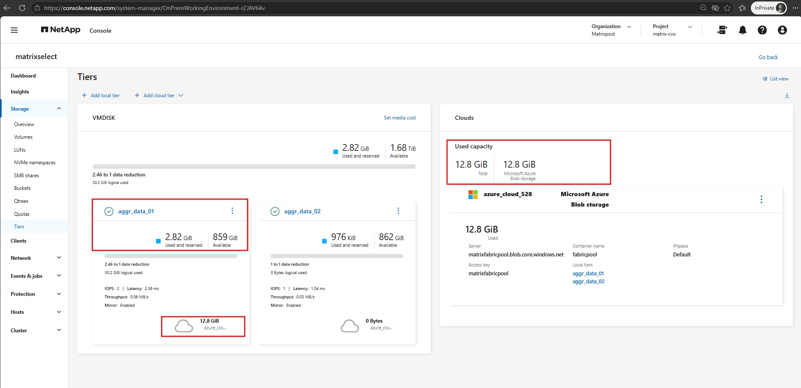Click the cloud tier icon under aggr_data_01

[184, 326]
